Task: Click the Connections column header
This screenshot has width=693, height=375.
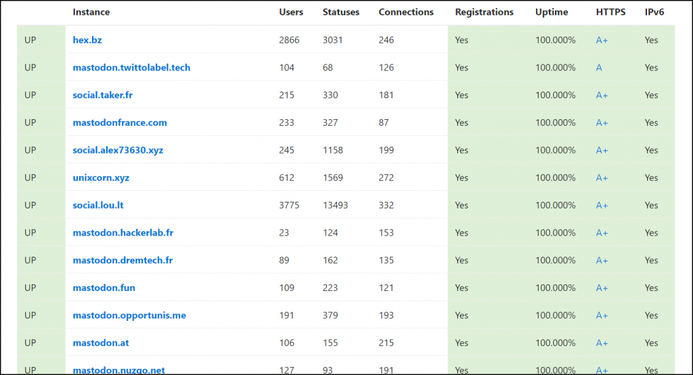Action: 406,12
